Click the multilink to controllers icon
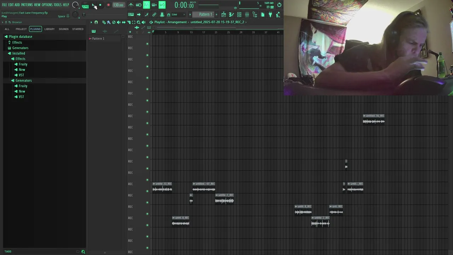The width and height of the screenshot is (453, 255). [154, 15]
